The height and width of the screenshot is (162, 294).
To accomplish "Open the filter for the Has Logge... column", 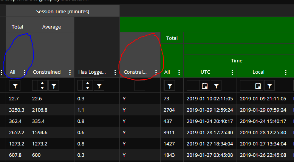I will tap(99, 86).
